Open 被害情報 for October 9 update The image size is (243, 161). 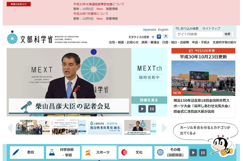pyautogui.click(x=112, y=19)
